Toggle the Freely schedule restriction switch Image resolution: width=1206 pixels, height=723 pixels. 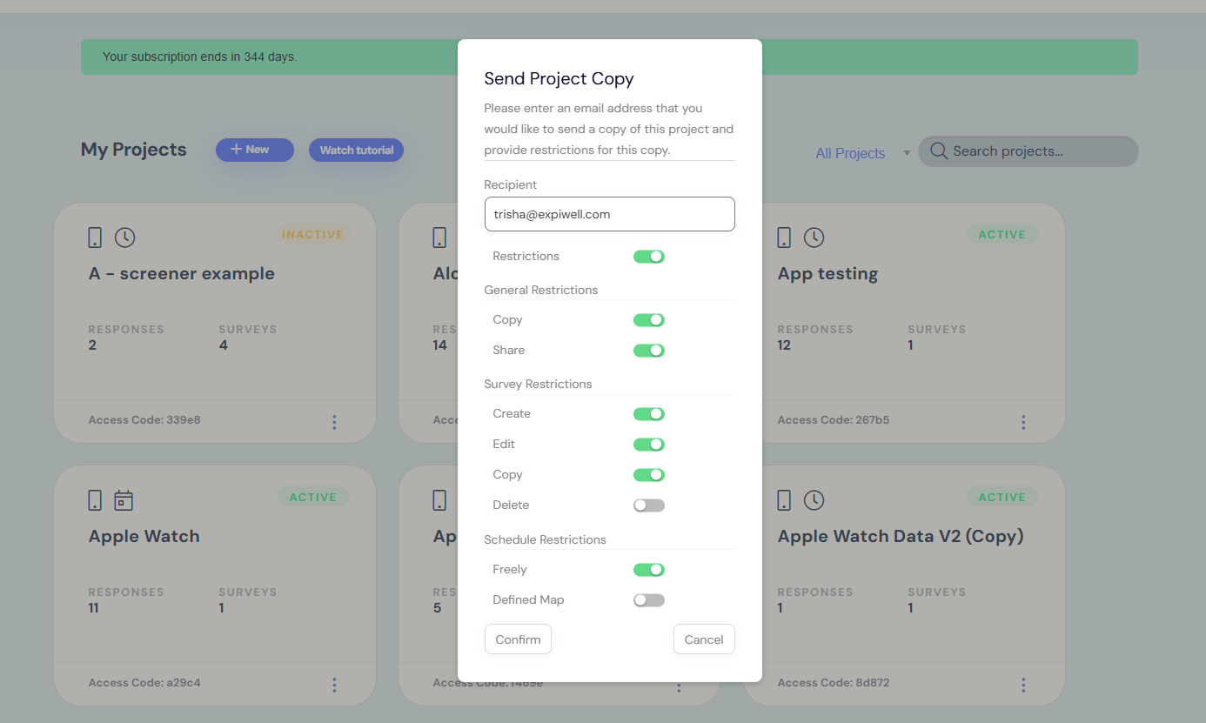click(649, 570)
